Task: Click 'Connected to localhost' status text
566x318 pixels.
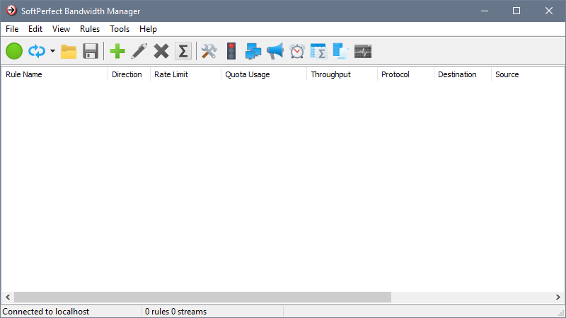Action: point(46,312)
